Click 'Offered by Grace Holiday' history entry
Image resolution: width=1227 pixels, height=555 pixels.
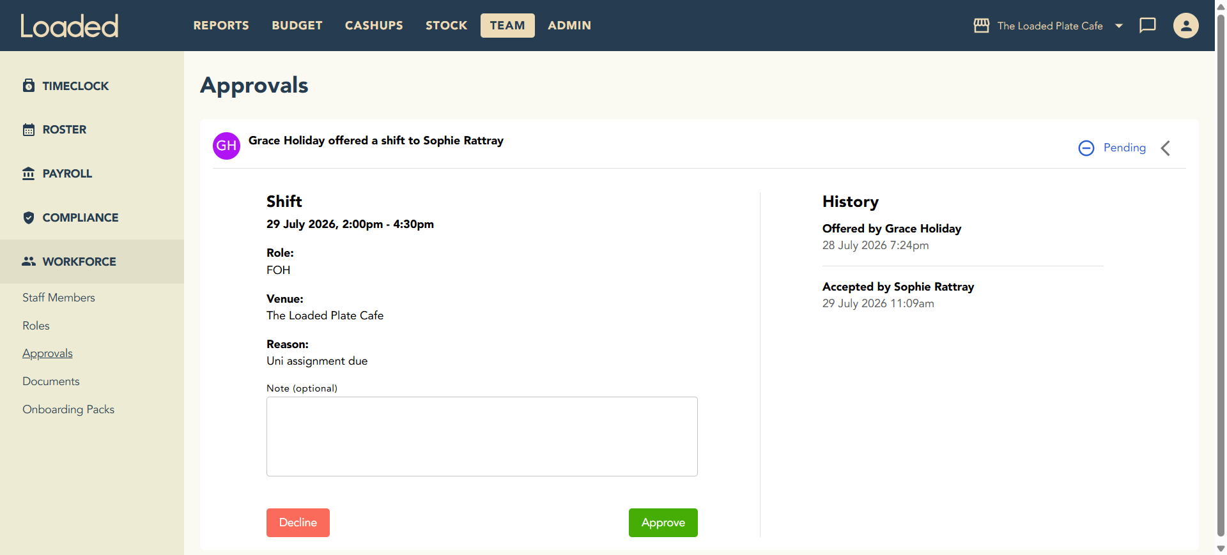[x=891, y=229]
